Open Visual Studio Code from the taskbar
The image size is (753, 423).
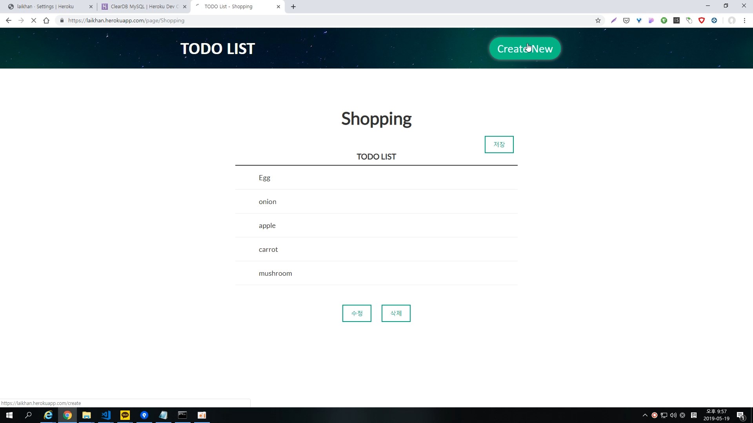pyautogui.click(x=106, y=415)
